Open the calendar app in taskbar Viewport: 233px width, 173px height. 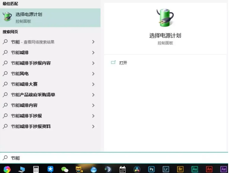(x=123, y=169)
